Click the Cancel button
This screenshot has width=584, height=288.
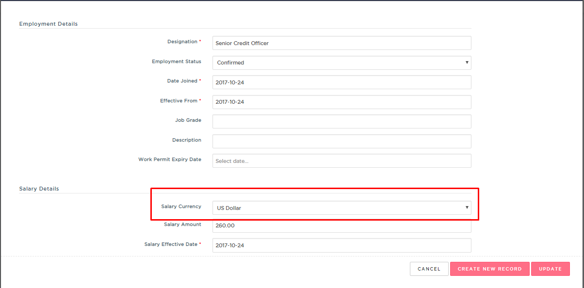coord(429,269)
